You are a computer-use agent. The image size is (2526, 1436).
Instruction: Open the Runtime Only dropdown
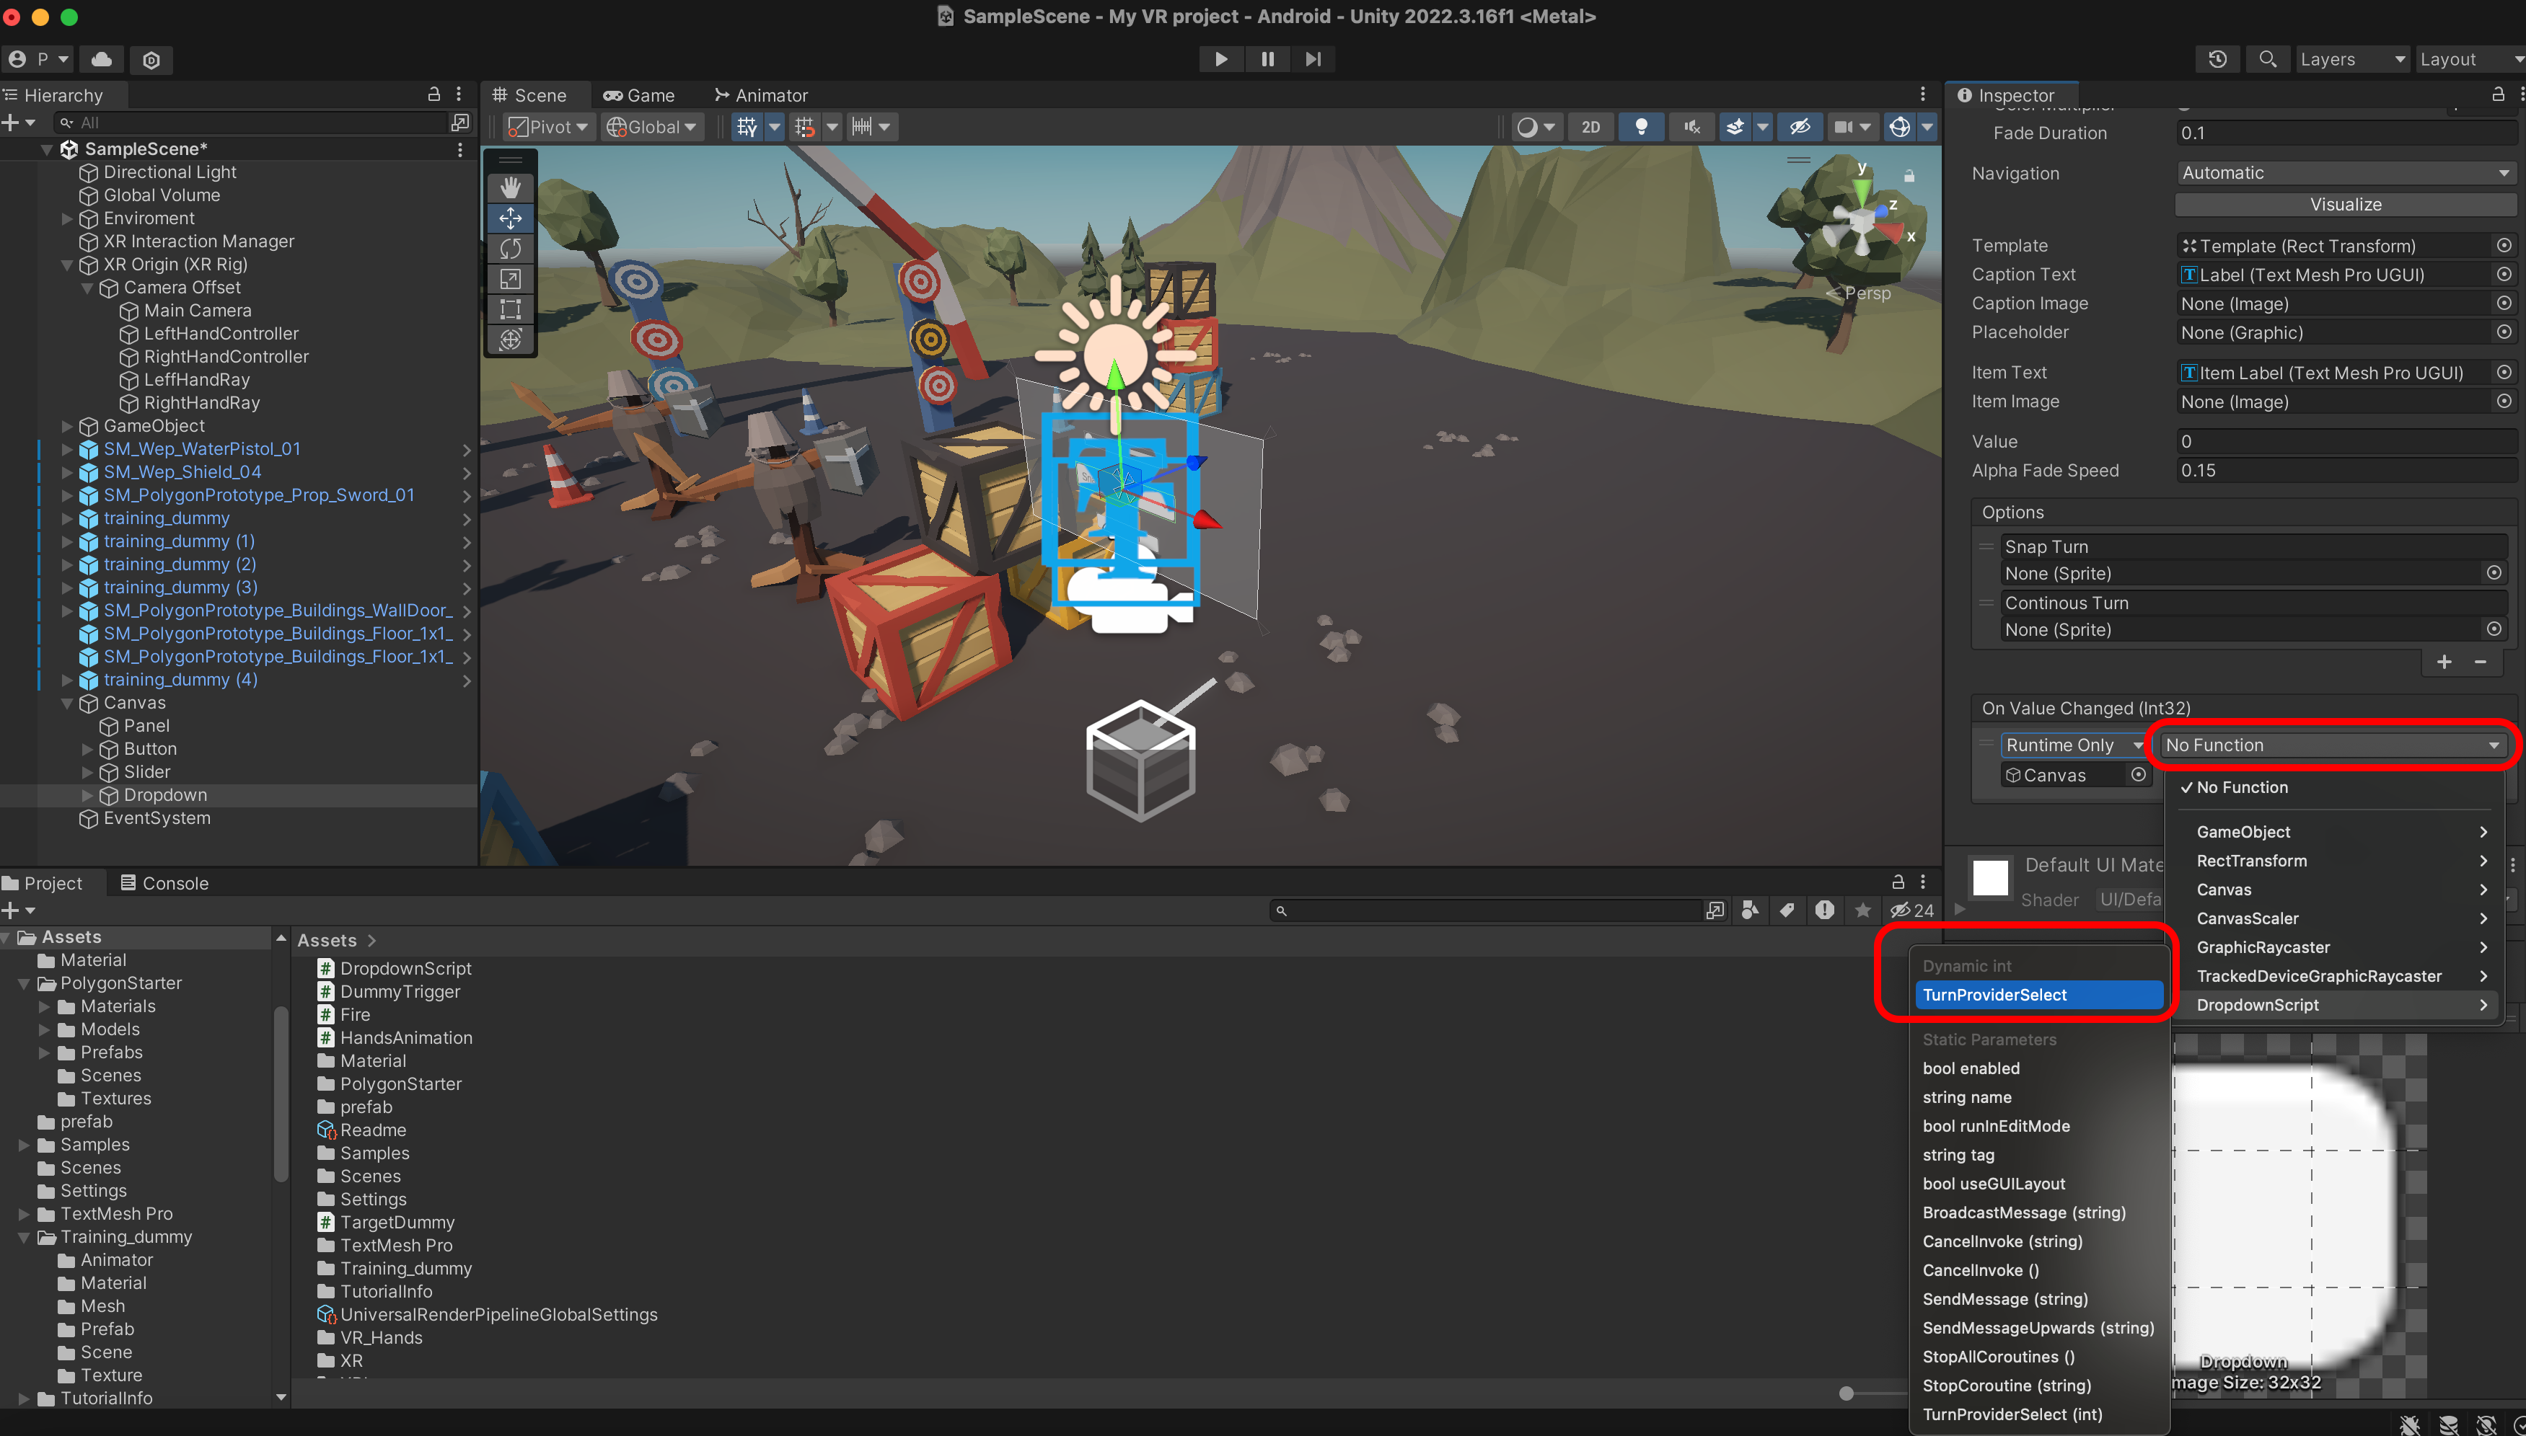[2074, 745]
